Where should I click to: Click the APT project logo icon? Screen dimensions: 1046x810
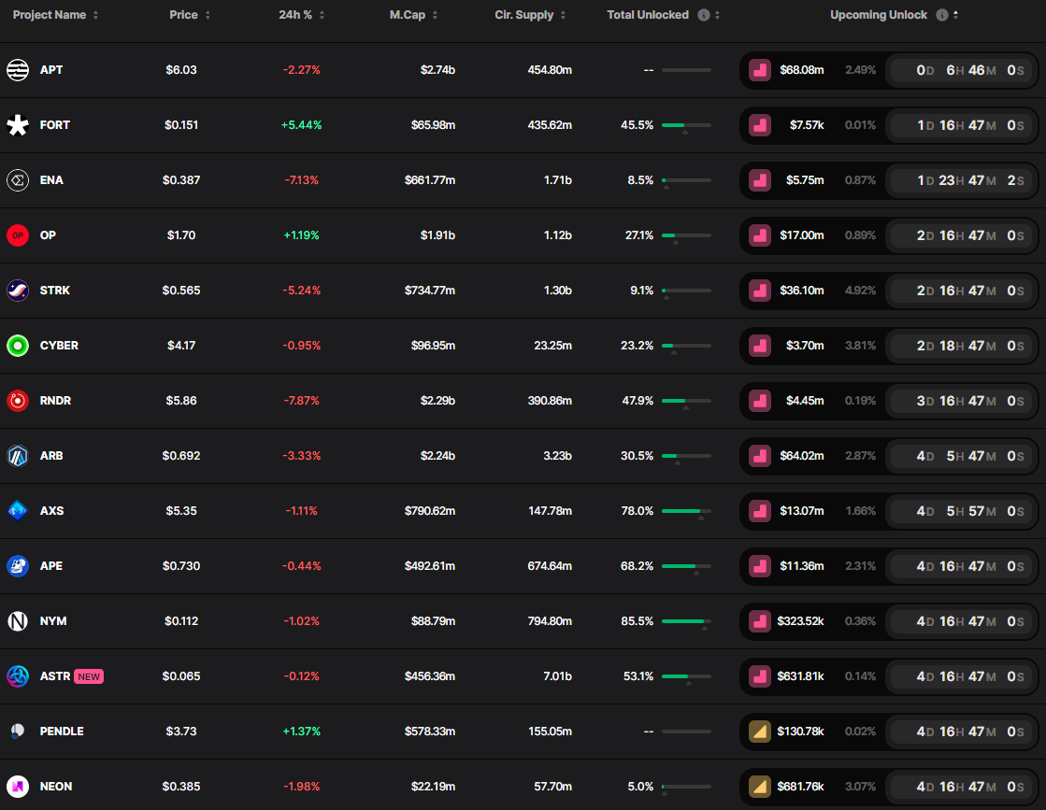click(18, 70)
